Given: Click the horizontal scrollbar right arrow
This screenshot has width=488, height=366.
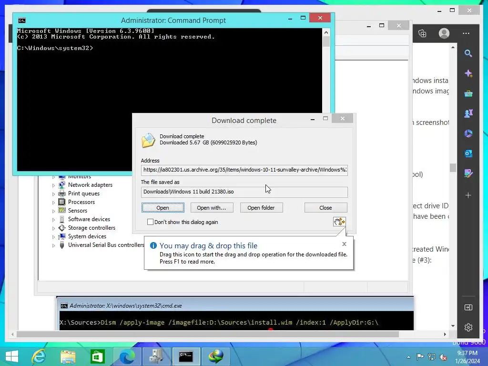Looking at the screenshot, I should (x=445, y=334).
